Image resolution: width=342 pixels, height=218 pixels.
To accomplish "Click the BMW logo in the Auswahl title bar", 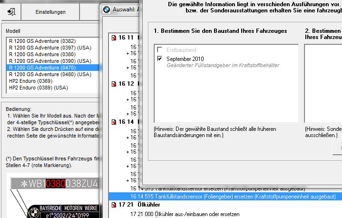I will pyautogui.click(x=107, y=9).
